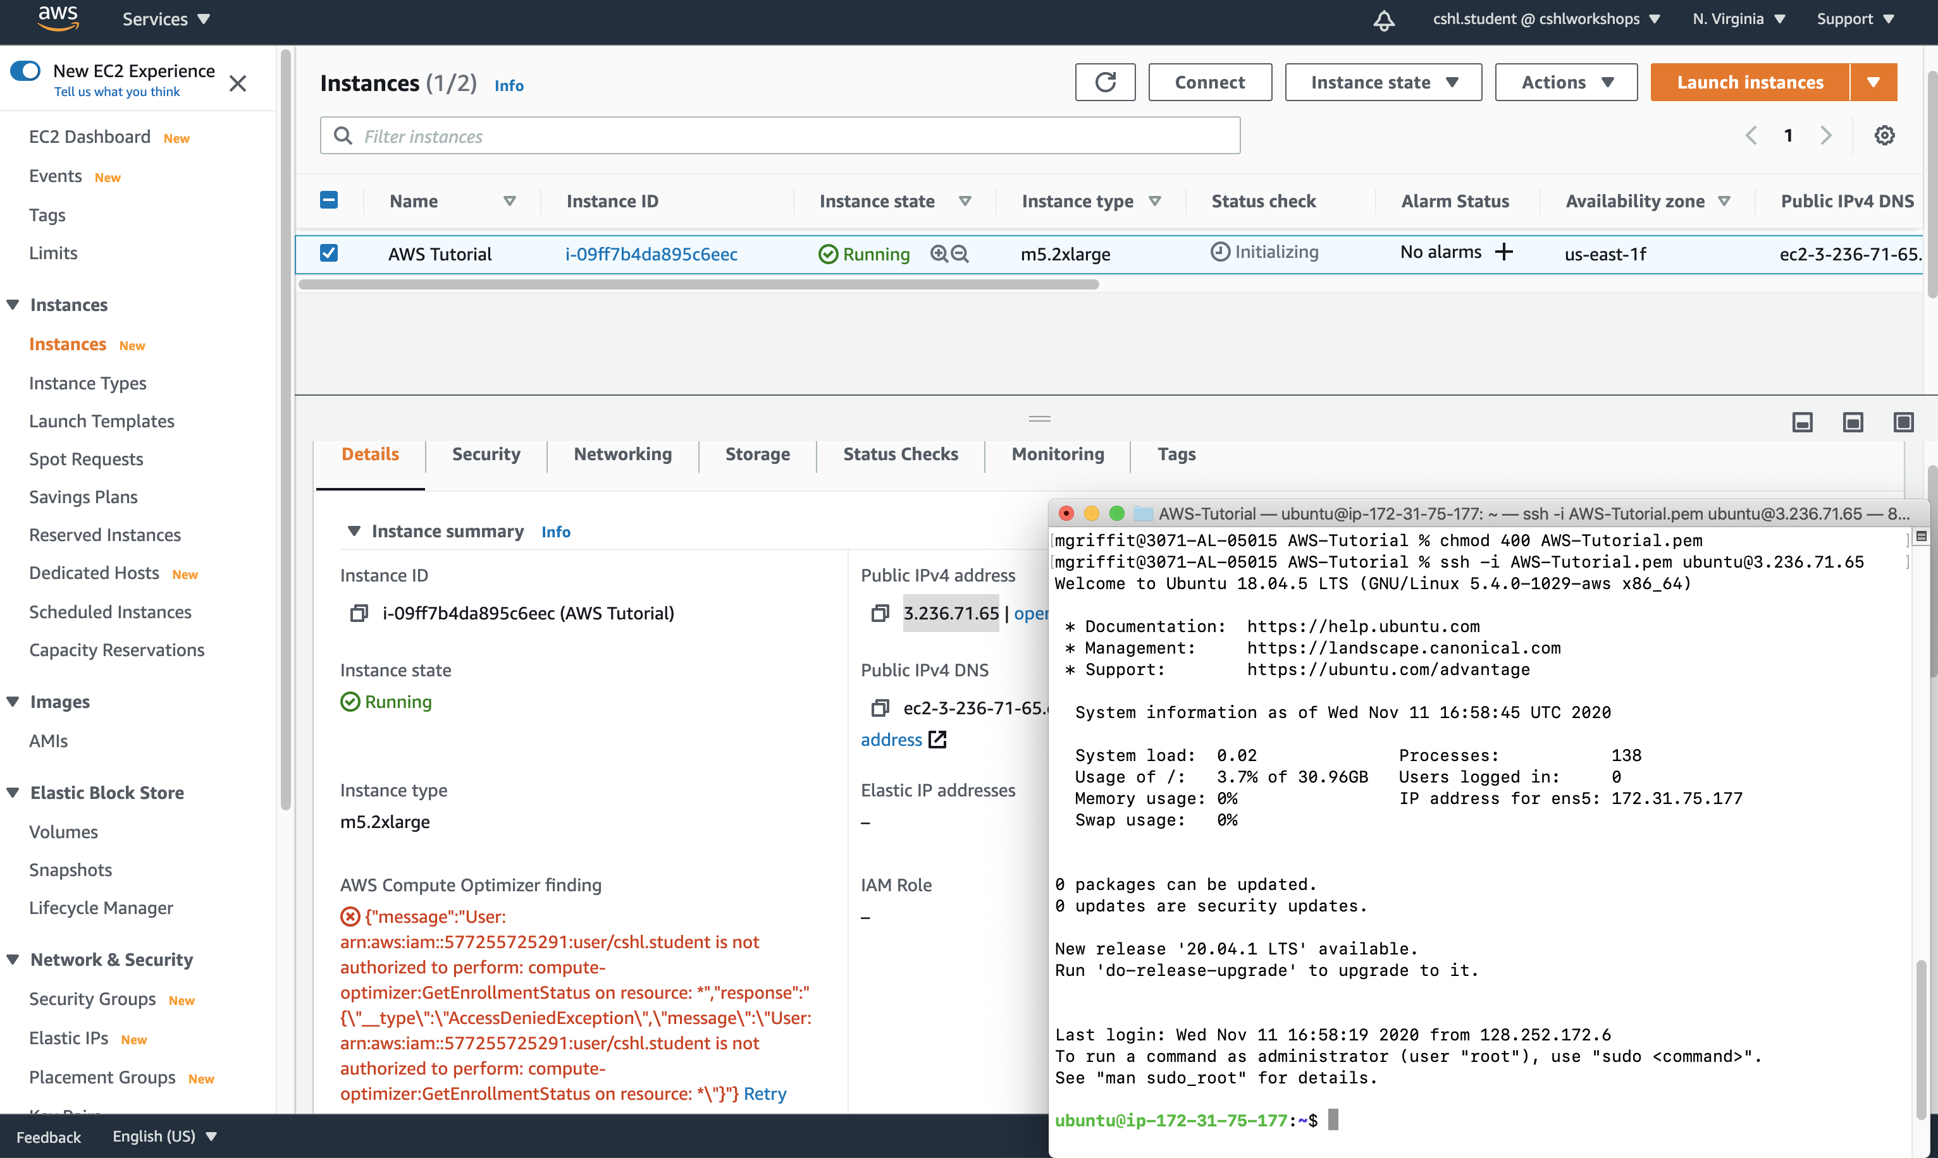Click the refresh instances icon

tap(1105, 82)
